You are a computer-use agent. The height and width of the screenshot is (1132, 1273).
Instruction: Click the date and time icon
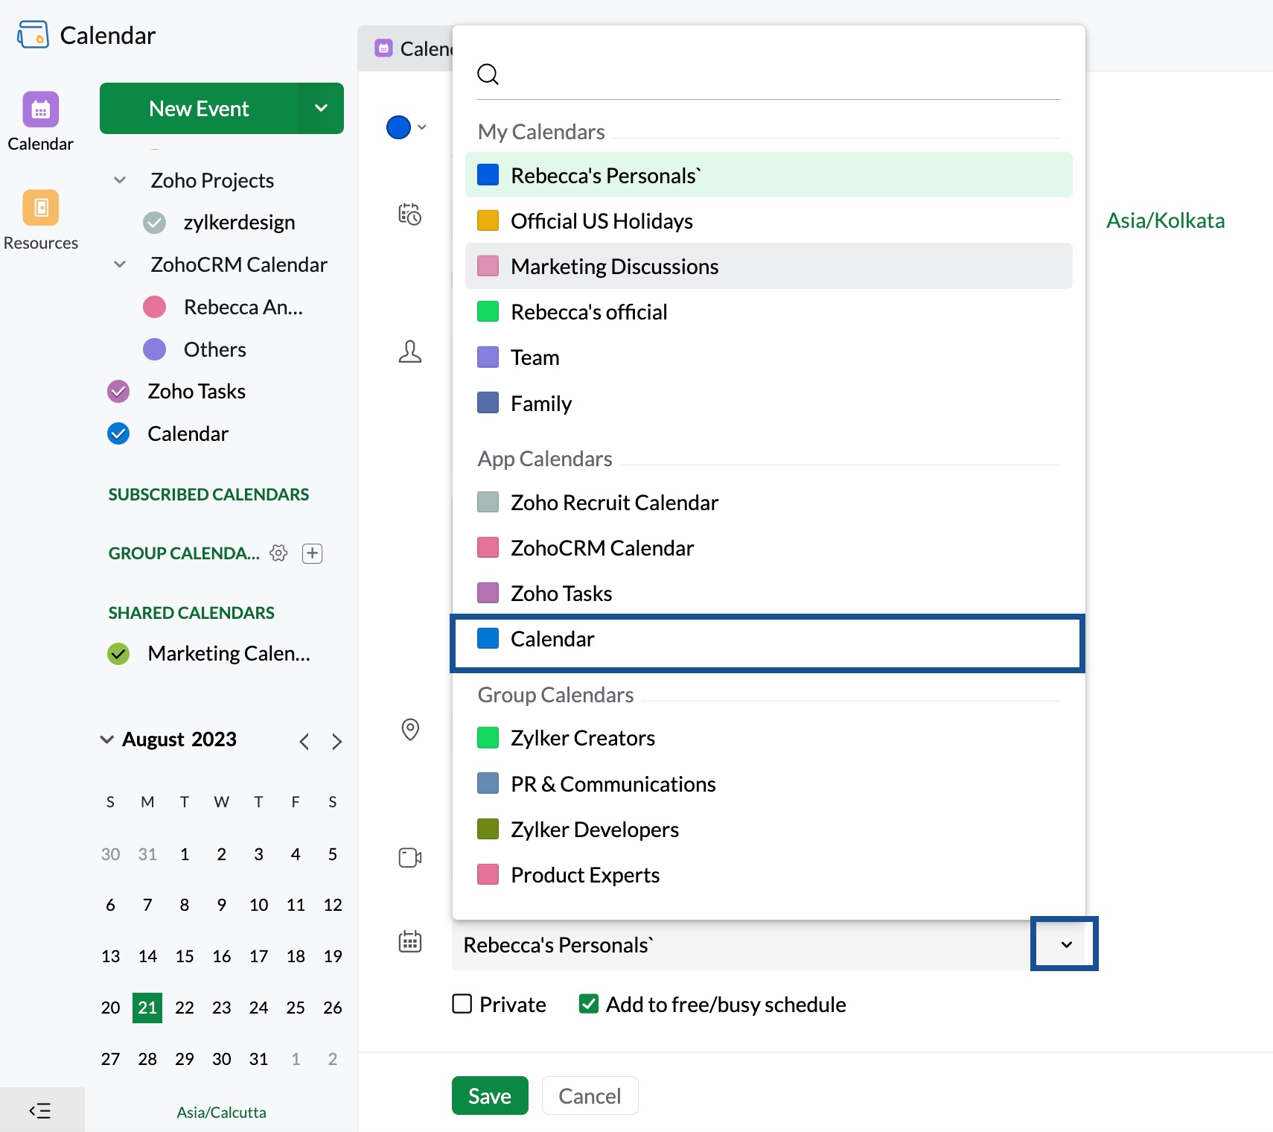point(409,214)
